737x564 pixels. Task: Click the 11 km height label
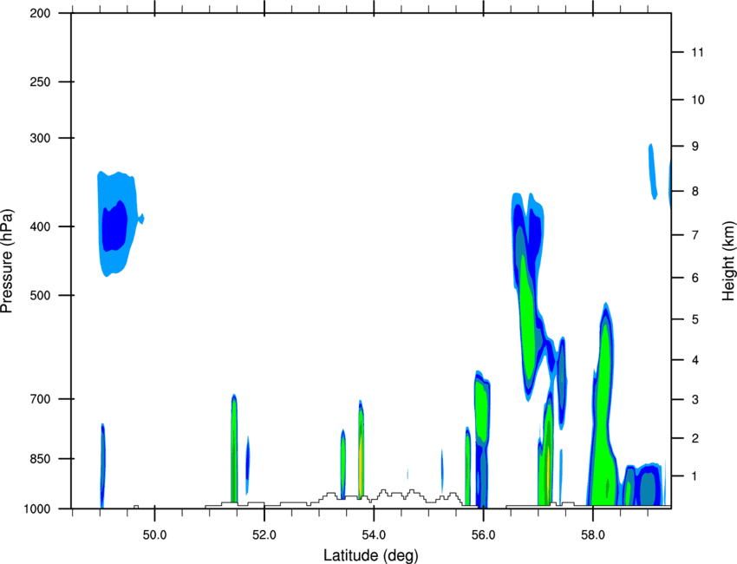[x=697, y=52]
